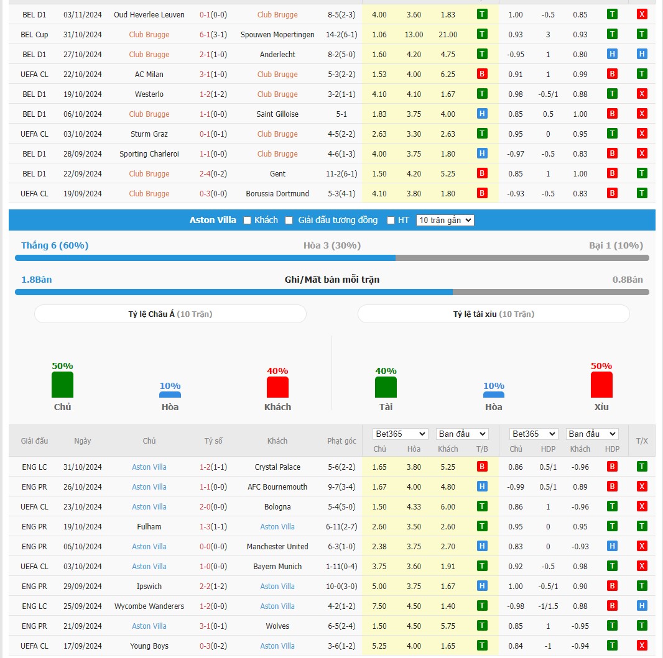Screen dimensions: 663x658
Task: Click the Thắng/Hòa/Bại win rate bar
Action: [x=332, y=258]
